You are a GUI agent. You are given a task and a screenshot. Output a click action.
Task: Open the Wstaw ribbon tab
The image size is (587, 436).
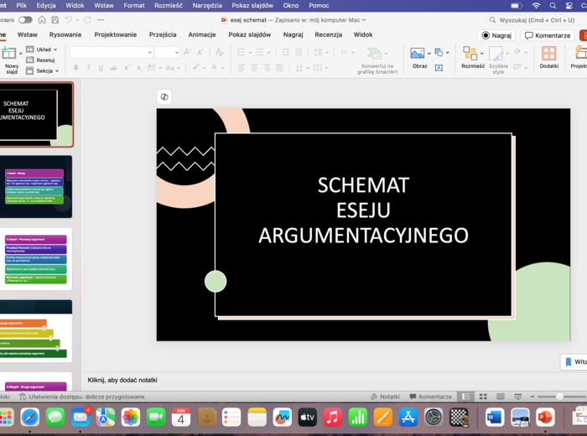coord(28,34)
